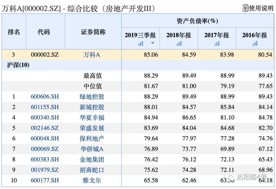The width and height of the screenshot is (276, 189).
Task: Select the 资产负债率(%) group header
Action: (x=198, y=21)
